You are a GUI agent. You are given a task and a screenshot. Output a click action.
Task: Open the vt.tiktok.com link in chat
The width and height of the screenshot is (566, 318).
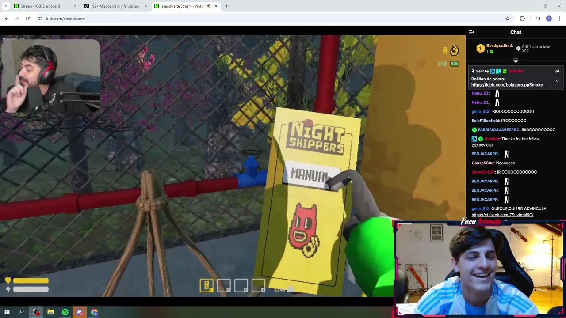(502, 215)
